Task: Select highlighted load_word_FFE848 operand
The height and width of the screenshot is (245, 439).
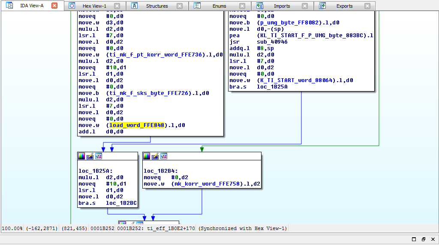Action: (137, 125)
